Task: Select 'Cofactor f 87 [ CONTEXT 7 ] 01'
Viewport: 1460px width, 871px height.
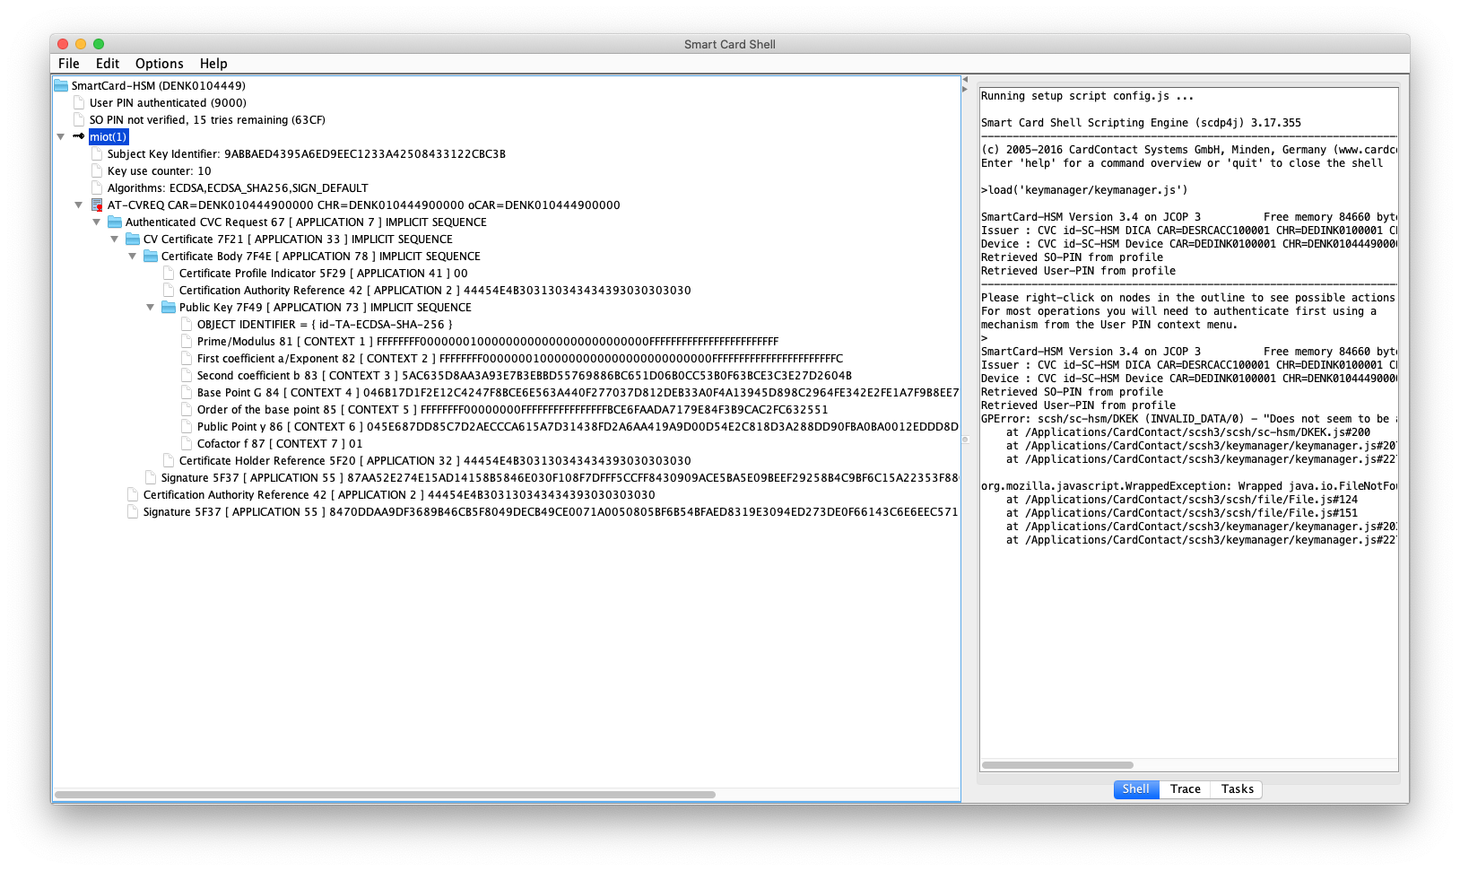Action: [280, 443]
